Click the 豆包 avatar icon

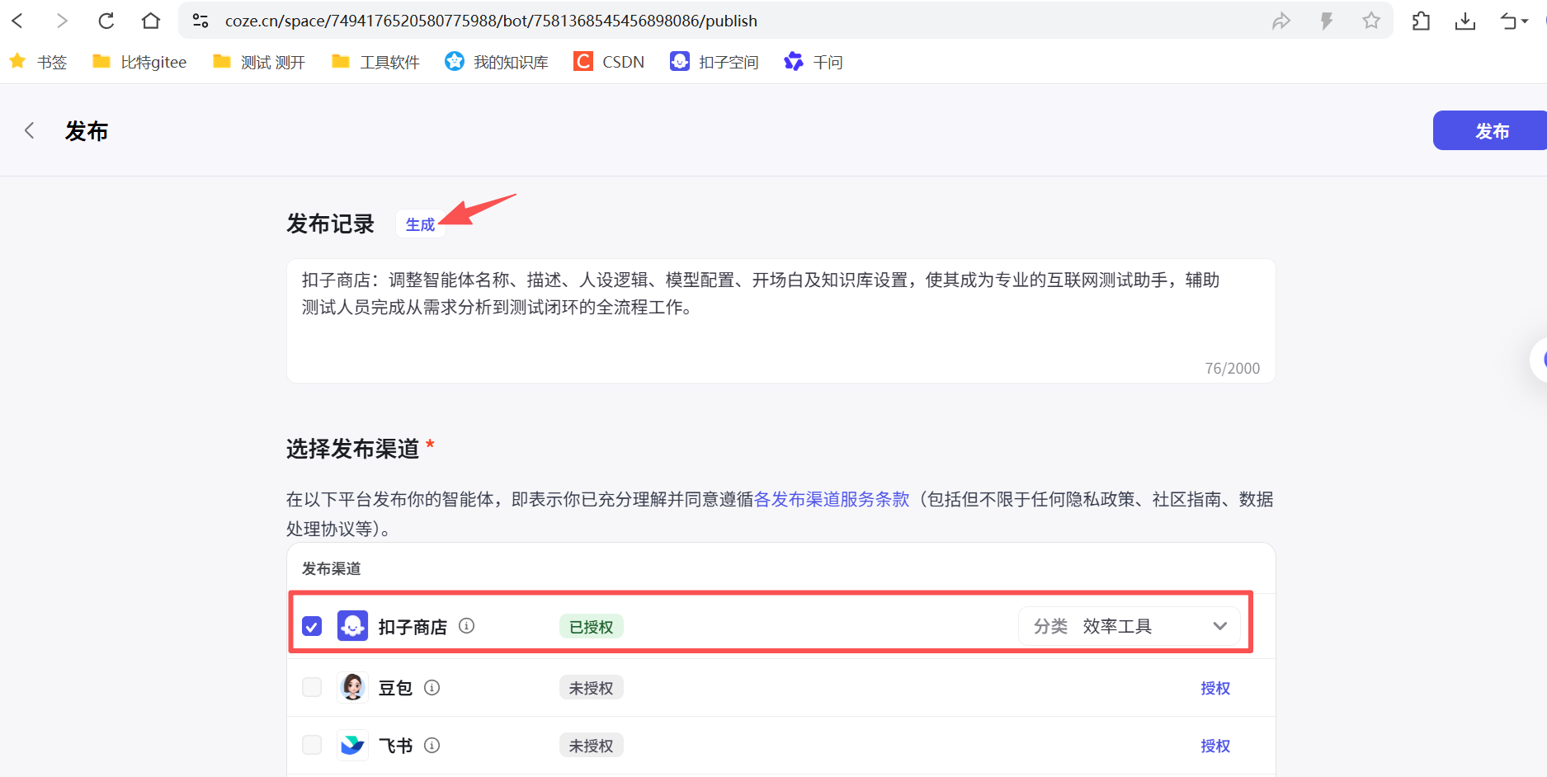click(x=353, y=687)
